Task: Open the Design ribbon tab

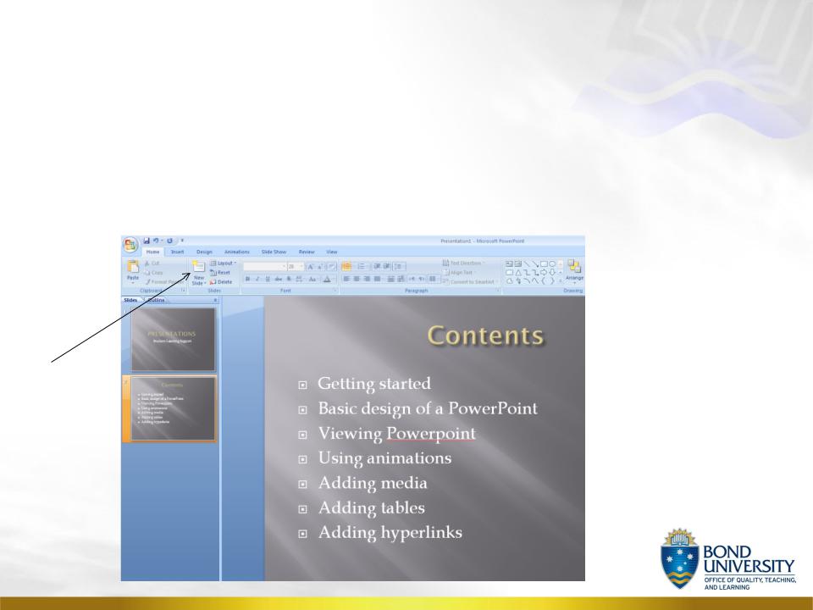Action: (204, 252)
